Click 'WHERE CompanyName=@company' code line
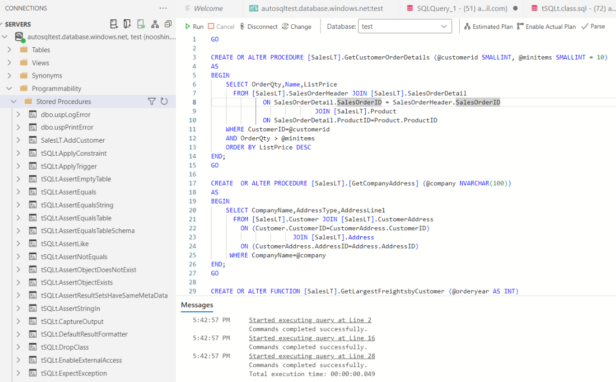 click(x=278, y=255)
